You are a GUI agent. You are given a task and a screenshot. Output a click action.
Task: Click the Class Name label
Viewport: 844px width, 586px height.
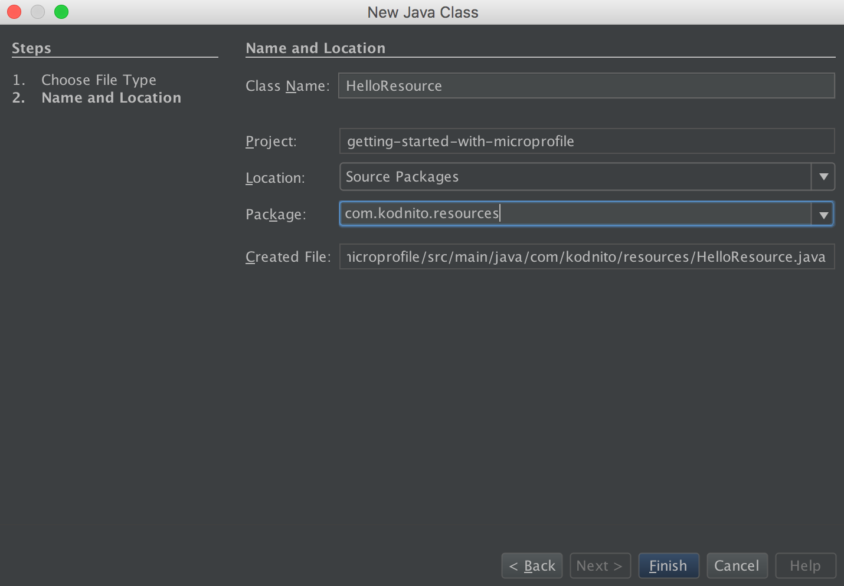[x=287, y=86]
